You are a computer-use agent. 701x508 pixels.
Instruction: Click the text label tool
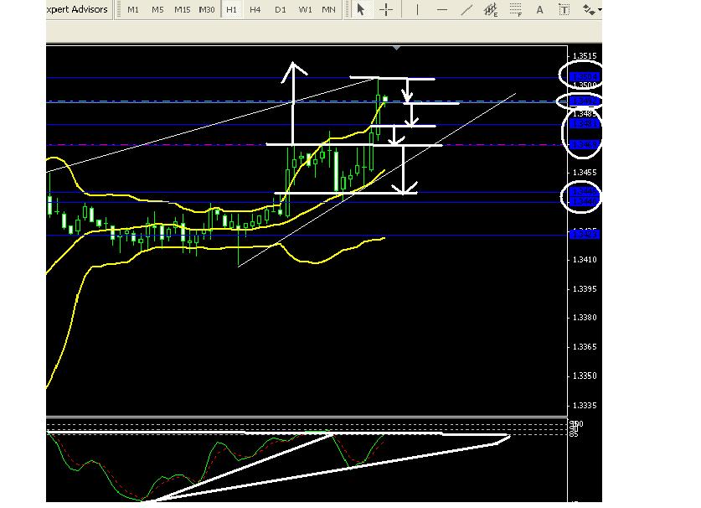pos(564,10)
